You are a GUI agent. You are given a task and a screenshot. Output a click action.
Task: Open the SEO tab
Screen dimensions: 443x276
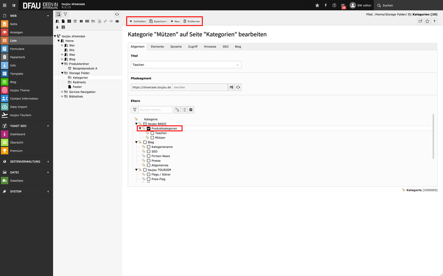point(225,47)
